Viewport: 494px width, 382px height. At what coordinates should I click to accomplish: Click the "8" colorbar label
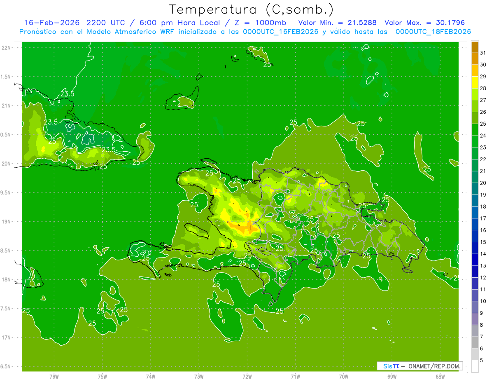pos(482,325)
